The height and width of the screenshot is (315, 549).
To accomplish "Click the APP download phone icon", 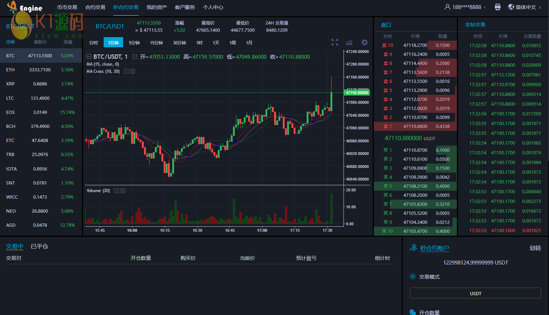I will click(497, 7).
